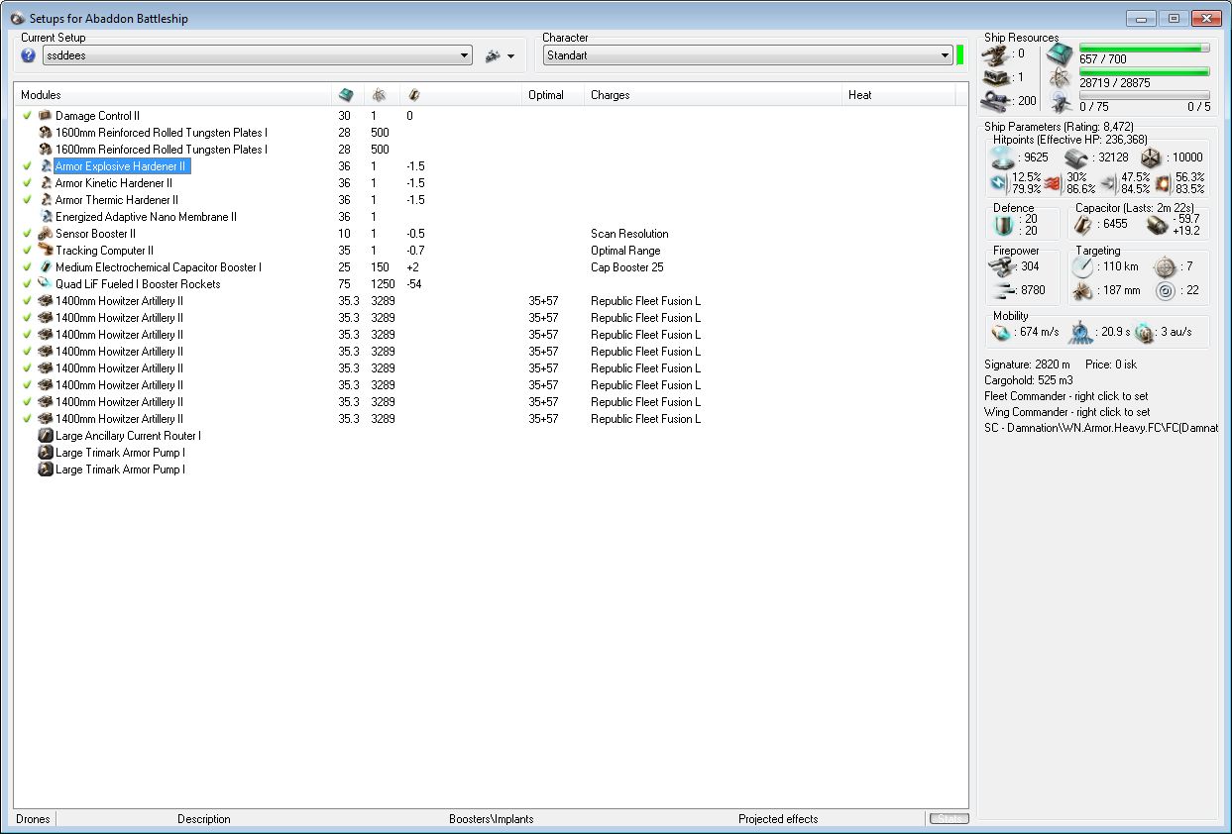Image resolution: width=1232 pixels, height=834 pixels.
Task: Click the drone bay icon beside 0 / 75
Action: pos(1060,102)
